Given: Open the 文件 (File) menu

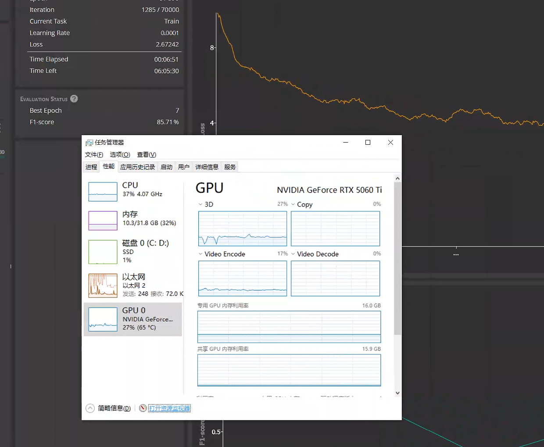Looking at the screenshot, I should tap(93, 154).
